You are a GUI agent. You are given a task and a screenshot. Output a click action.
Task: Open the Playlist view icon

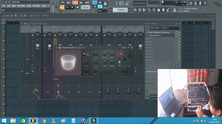pos(135,10)
